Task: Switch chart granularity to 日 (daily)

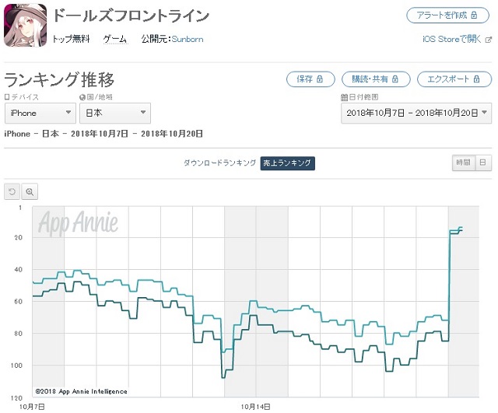Action: pyautogui.click(x=483, y=163)
